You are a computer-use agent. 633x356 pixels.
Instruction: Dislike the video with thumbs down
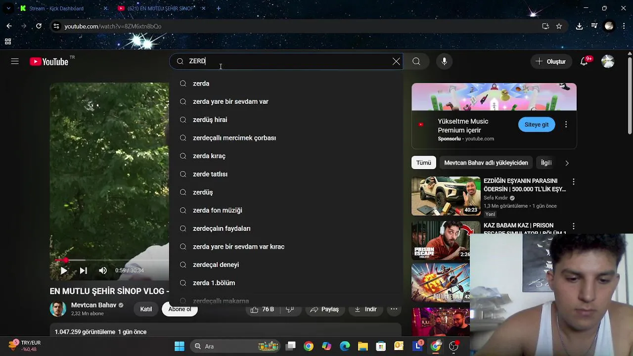coord(290,309)
